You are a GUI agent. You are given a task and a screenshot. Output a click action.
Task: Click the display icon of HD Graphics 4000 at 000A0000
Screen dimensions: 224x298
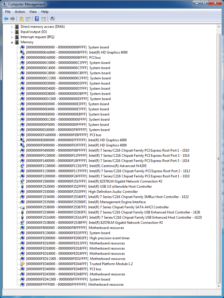22,52
